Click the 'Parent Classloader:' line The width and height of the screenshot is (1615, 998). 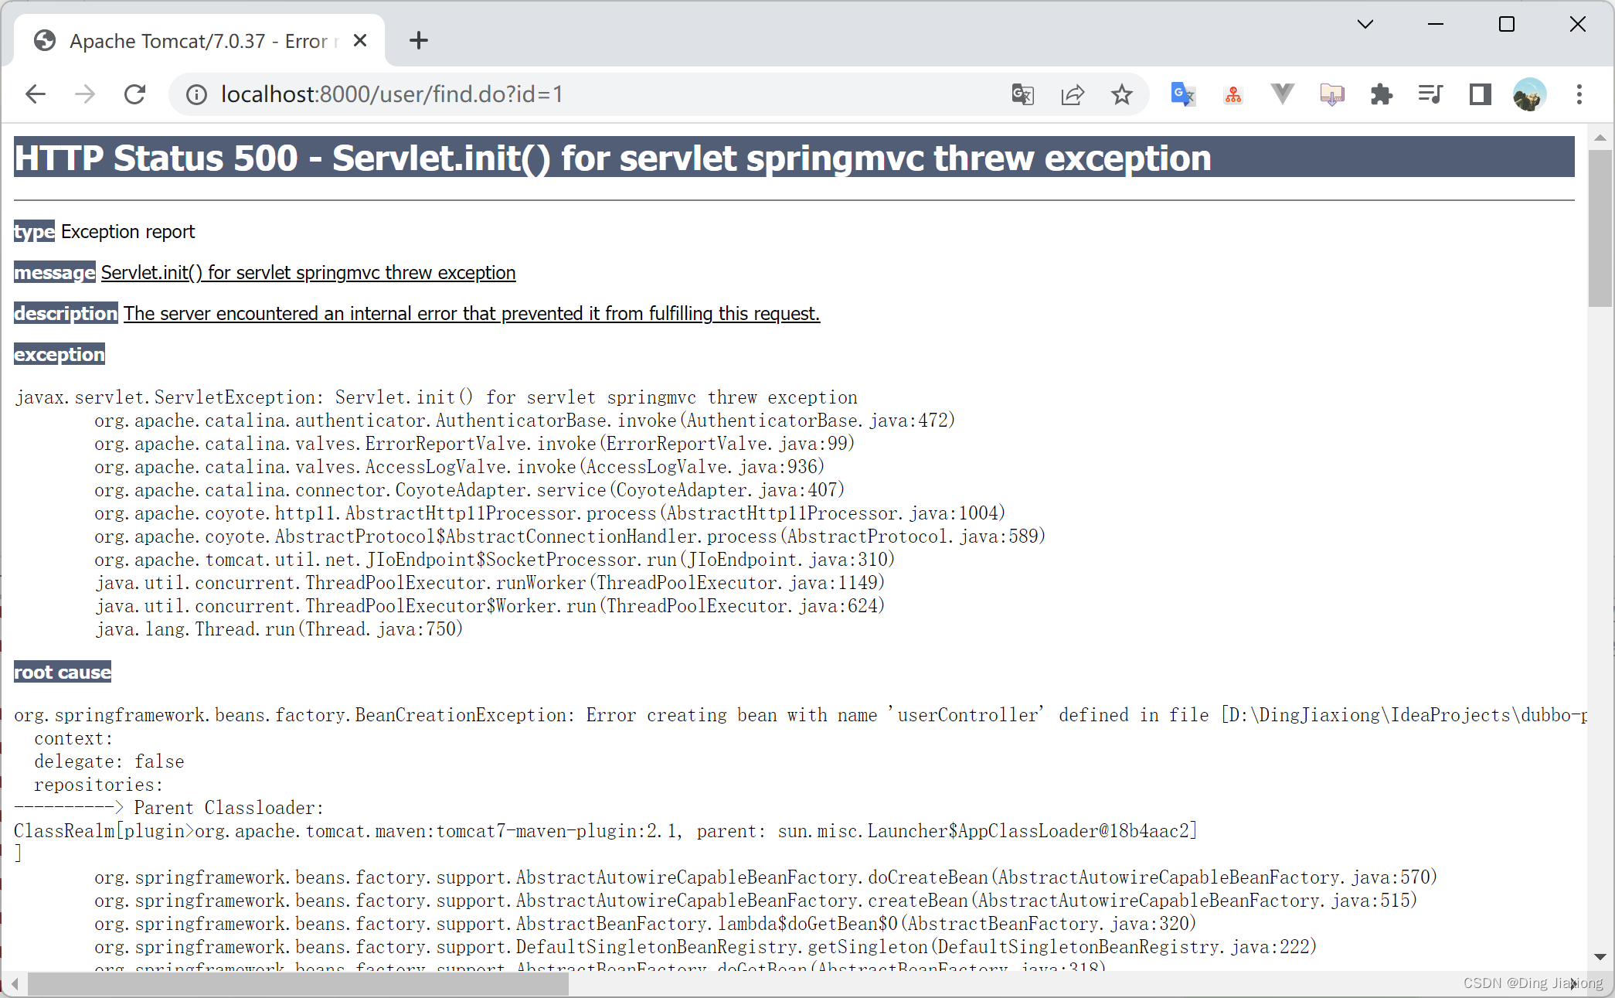(x=169, y=808)
